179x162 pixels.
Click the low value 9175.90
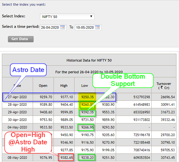coord(87,150)
